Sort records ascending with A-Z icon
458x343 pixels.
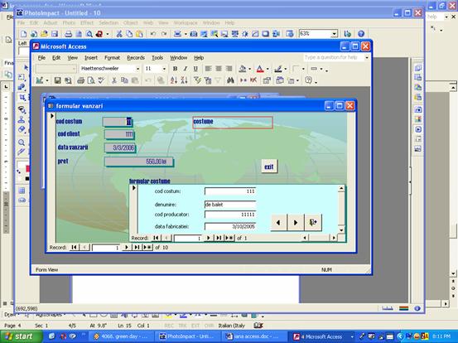(x=174, y=80)
